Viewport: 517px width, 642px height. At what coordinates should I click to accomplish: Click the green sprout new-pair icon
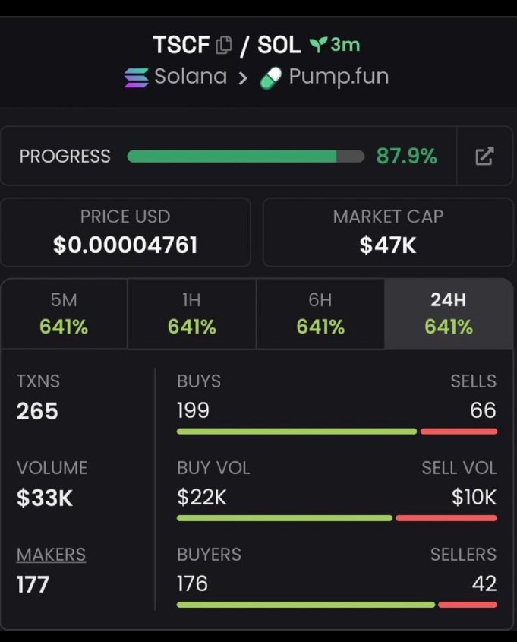[x=318, y=45]
